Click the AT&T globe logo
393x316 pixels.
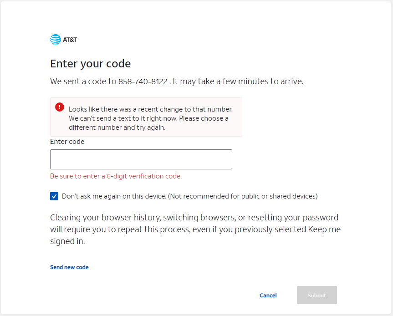pos(55,40)
